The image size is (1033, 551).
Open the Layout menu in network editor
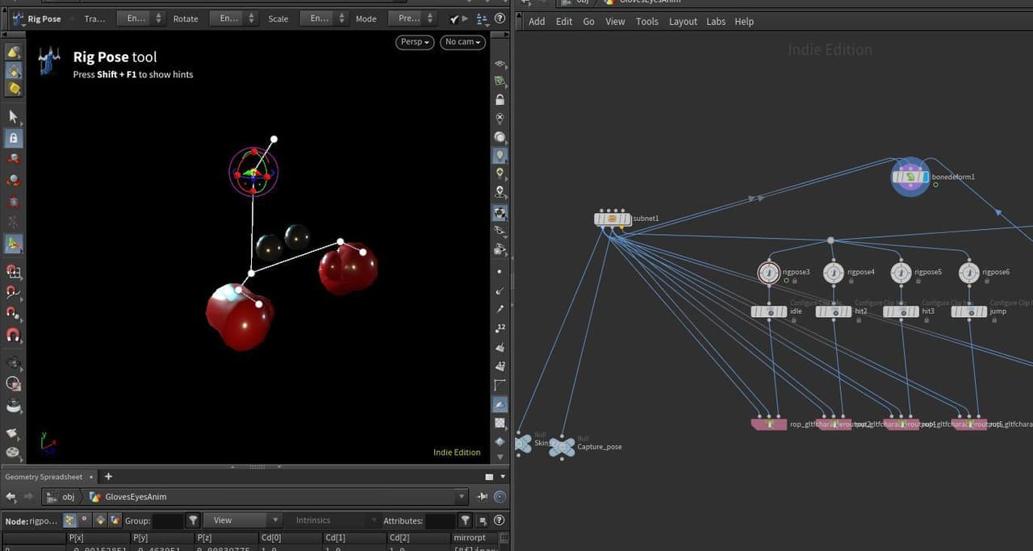(x=683, y=22)
